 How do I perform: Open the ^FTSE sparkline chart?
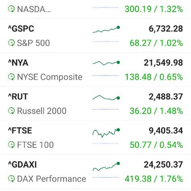click(106, 133)
